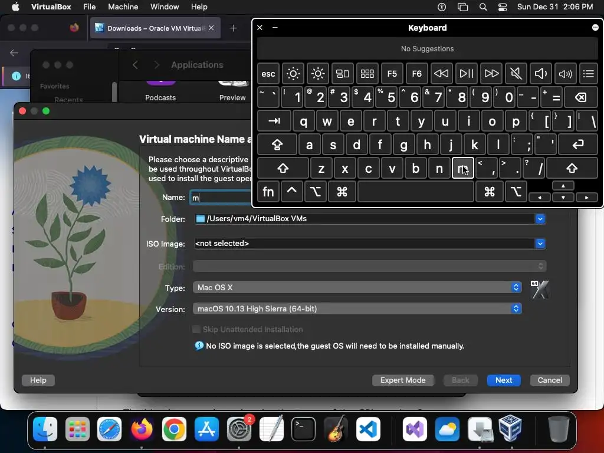Toggle the fn key on virtual keyboard
604x453 pixels.
point(268,192)
